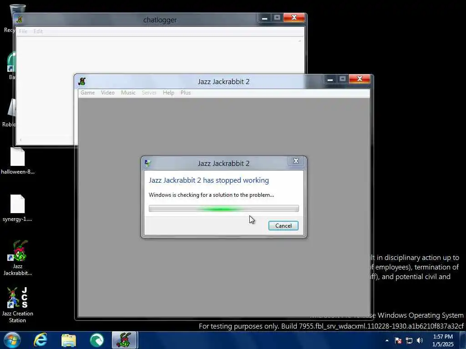The height and width of the screenshot is (349, 466).
Task: Open the Action Center flag icon
Action: pos(398,340)
